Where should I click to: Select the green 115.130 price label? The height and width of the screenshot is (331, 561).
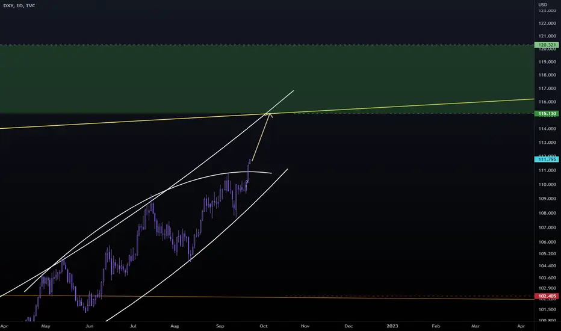(x=547, y=113)
